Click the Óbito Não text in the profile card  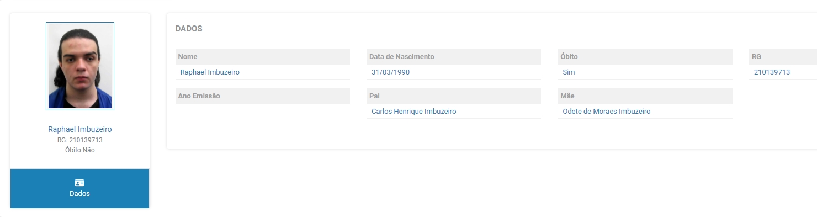coord(80,150)
